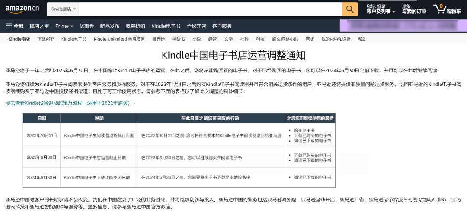Select 优惠券 in navigation bar
Viewport: 467px width, 214px height.
pyautogui.click(x=86, y=26)
